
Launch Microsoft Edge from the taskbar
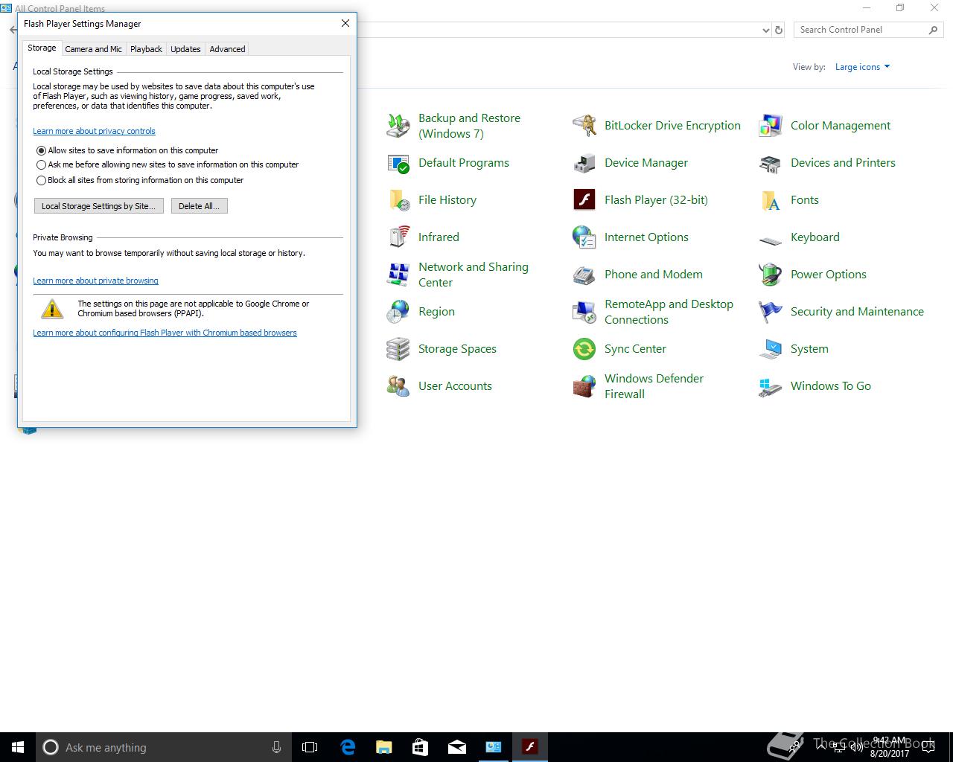click(x=348, y=747)
